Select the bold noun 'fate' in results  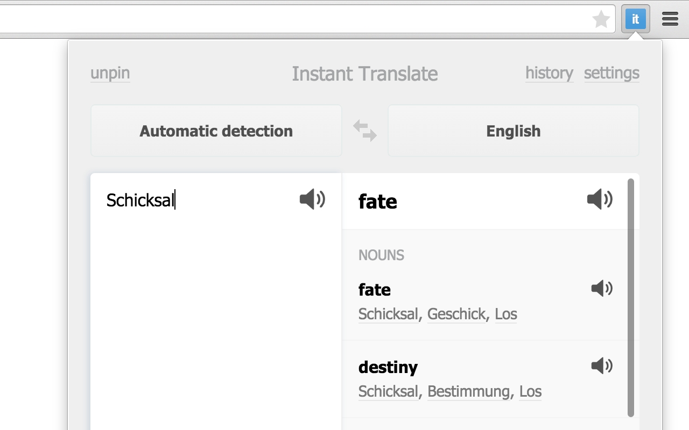[375, 290]
